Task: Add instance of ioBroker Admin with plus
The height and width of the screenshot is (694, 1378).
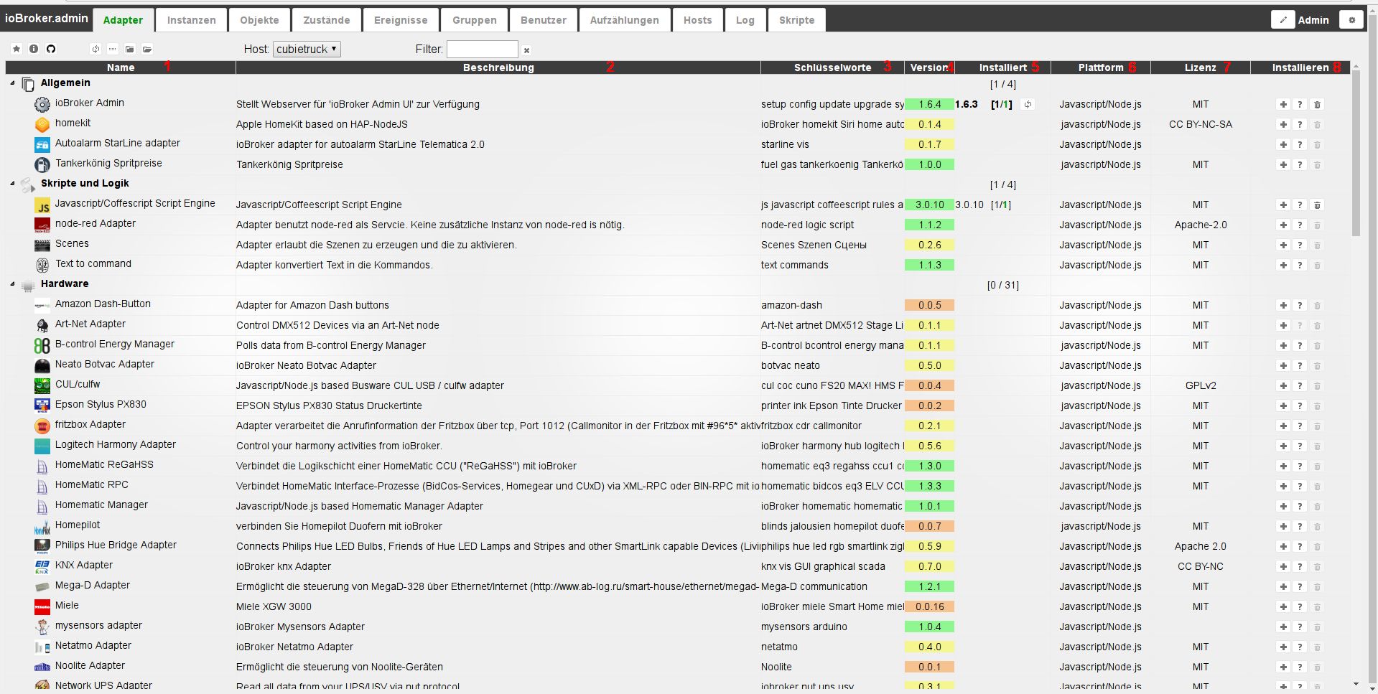Action: tap(1283, 104)
